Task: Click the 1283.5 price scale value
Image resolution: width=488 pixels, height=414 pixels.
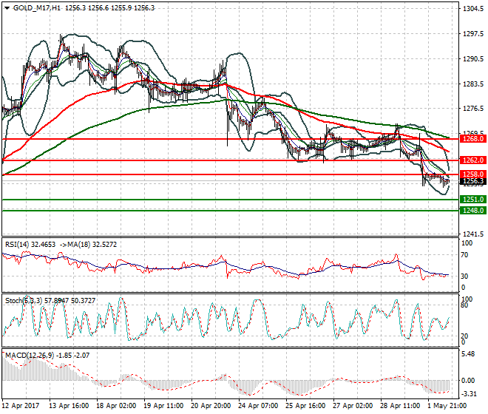Action: click(473, 84)
